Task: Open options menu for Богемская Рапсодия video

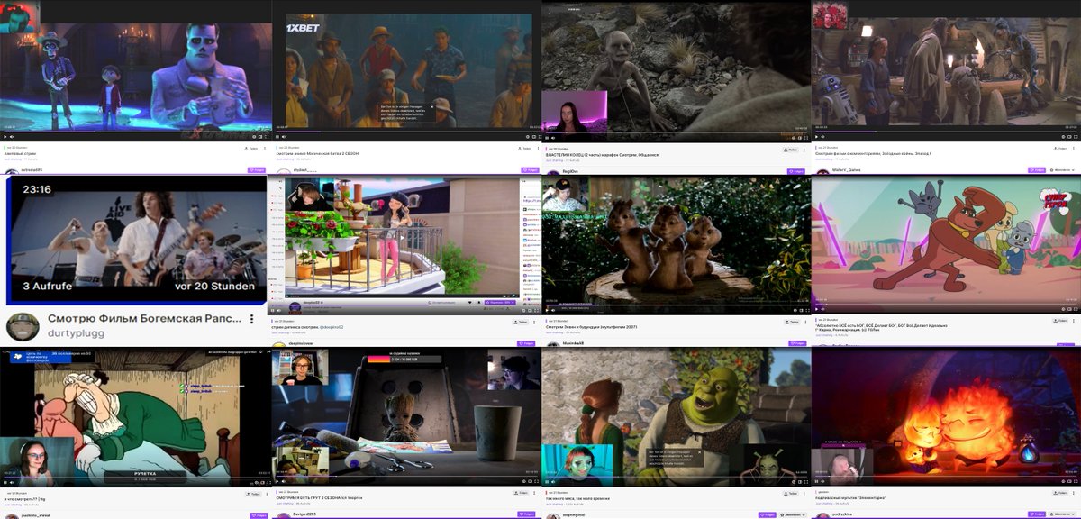Action: (252, 320)
